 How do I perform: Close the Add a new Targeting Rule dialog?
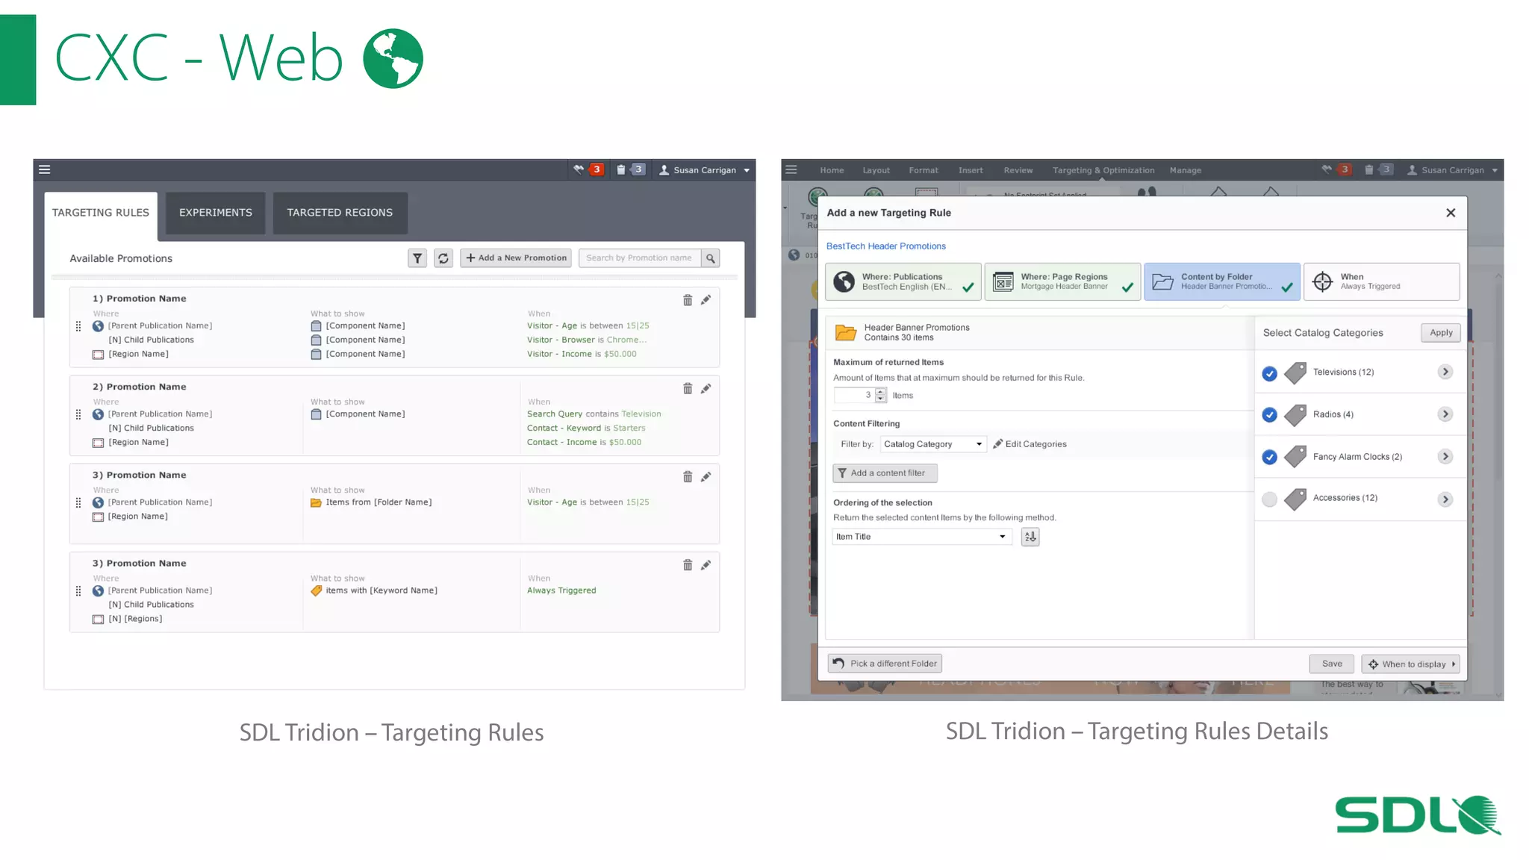tap(1451, 213)
